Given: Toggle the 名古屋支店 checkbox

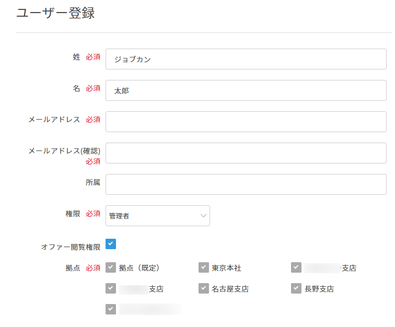Looking at the screenshot, I should (204, 288).
